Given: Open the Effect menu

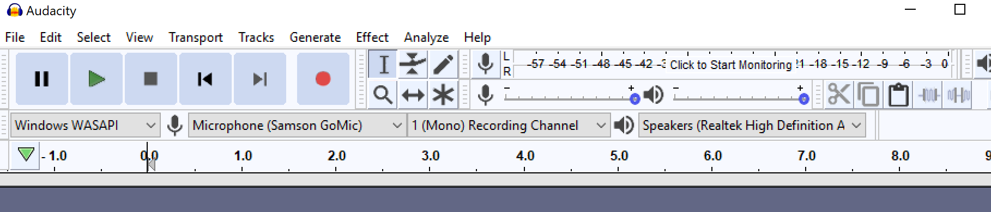Looking at the screenshot, I should click(x=372, y=38).
